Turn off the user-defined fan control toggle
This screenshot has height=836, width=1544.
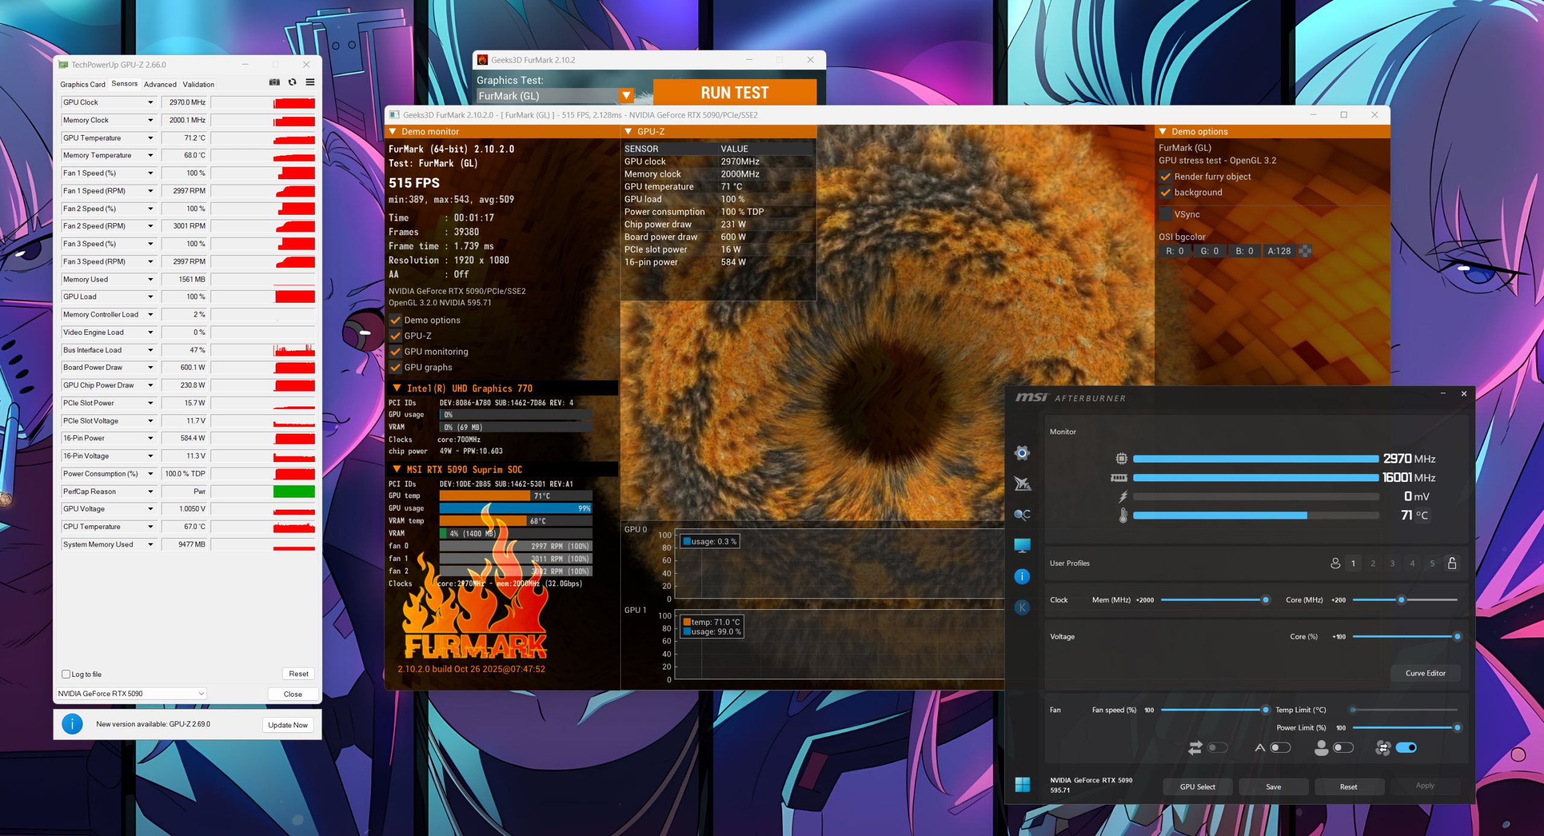coord(1406,748)
